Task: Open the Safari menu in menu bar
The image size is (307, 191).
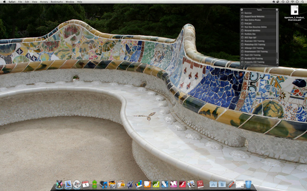Action: [x=12, y=2]
